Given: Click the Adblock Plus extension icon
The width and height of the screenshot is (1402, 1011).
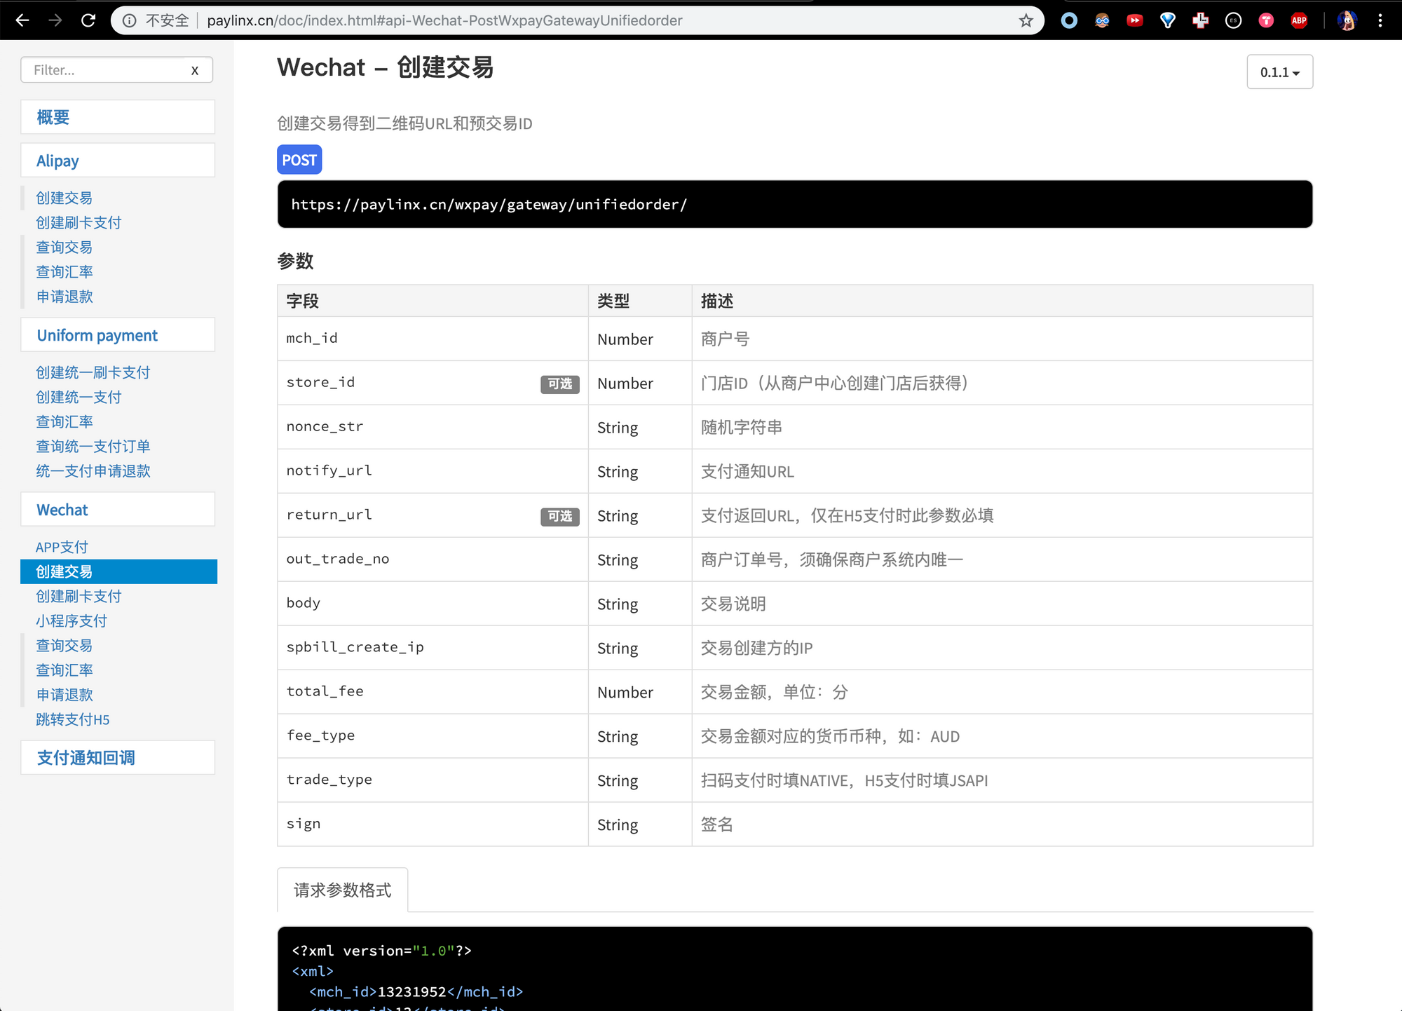Looking at the screenshot, I should (1299, 20).
